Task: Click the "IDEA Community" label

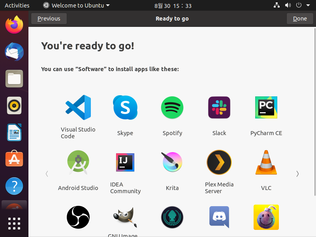Action: (x=125, y=188)
